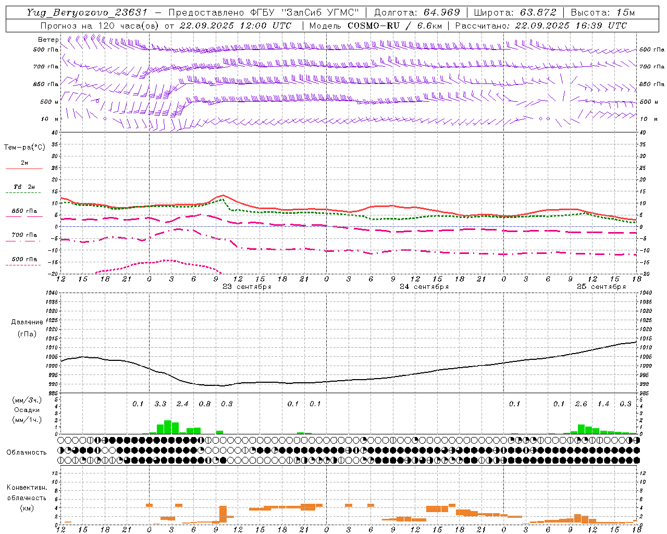Click the Давление pressure panel label

(x=27, y=322)
